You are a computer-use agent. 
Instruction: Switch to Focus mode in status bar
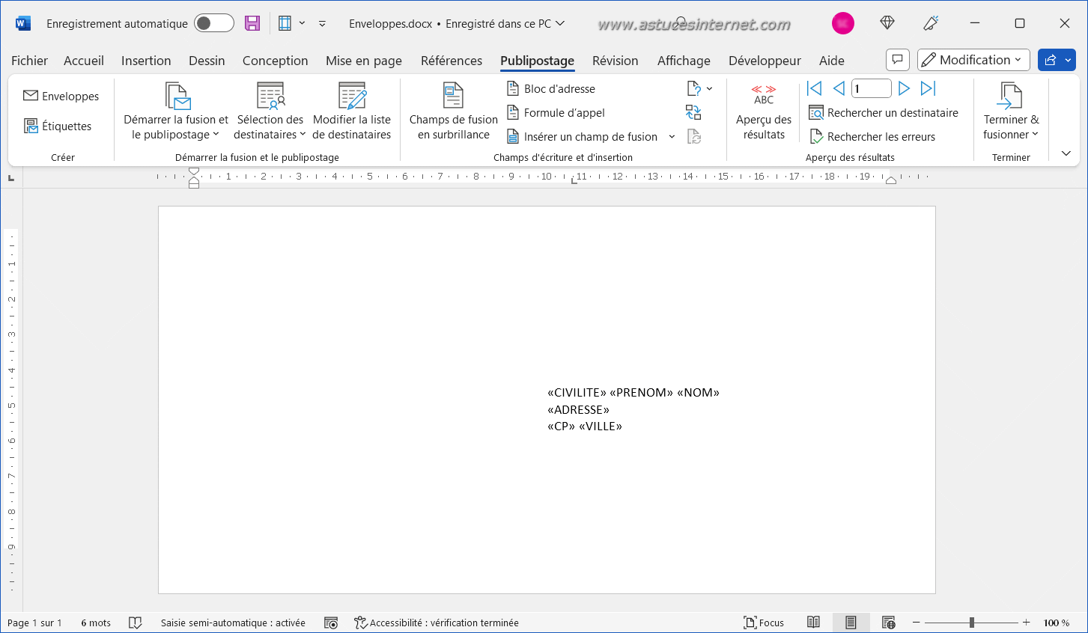click(763, 623)
